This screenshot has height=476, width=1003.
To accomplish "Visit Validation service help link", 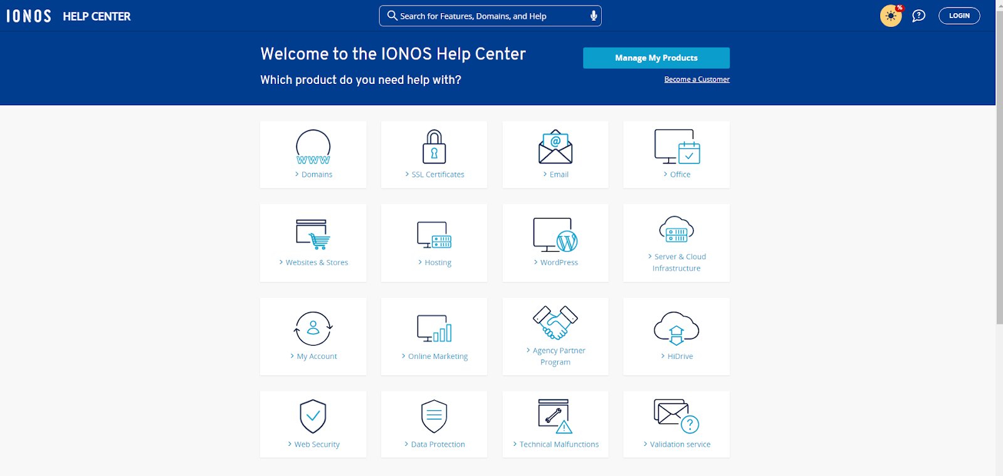I will pos(677,445).
